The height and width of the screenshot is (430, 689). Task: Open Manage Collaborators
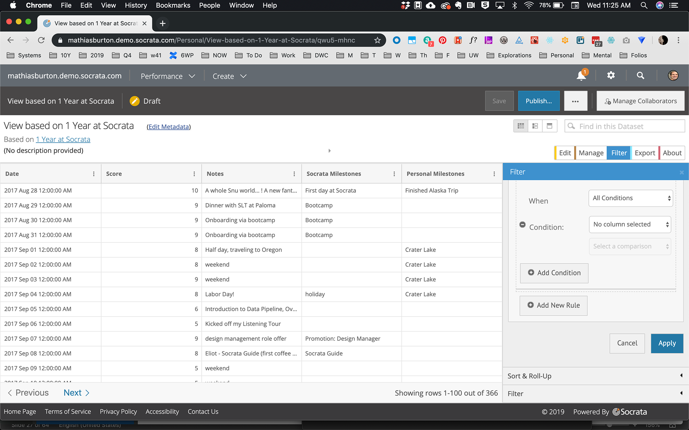(x=641, y=101)
